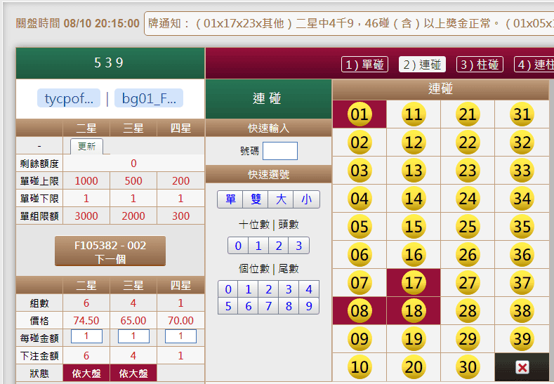
Task: Select lottery ball number 11
Action: point(414,114)
